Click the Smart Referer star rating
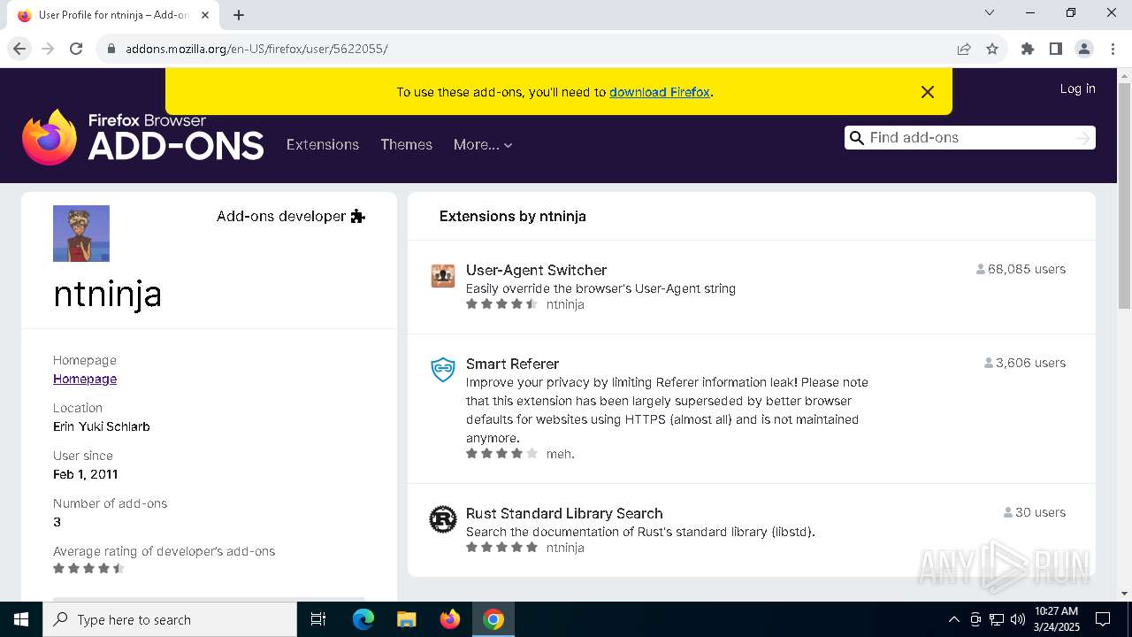The height and width of the screenshot is (637, 1132). pos(501,454)
